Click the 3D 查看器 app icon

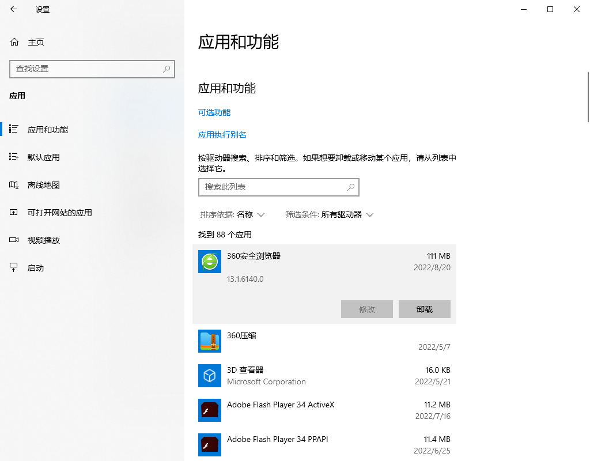(210, 376)
